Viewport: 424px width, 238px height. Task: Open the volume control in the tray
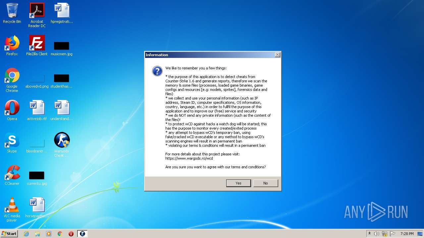377,234
